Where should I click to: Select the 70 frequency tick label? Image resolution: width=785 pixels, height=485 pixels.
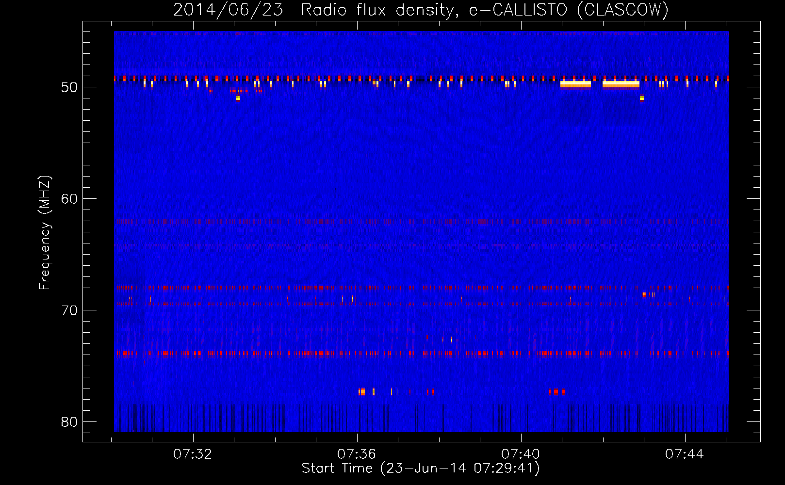click(69, 310)
